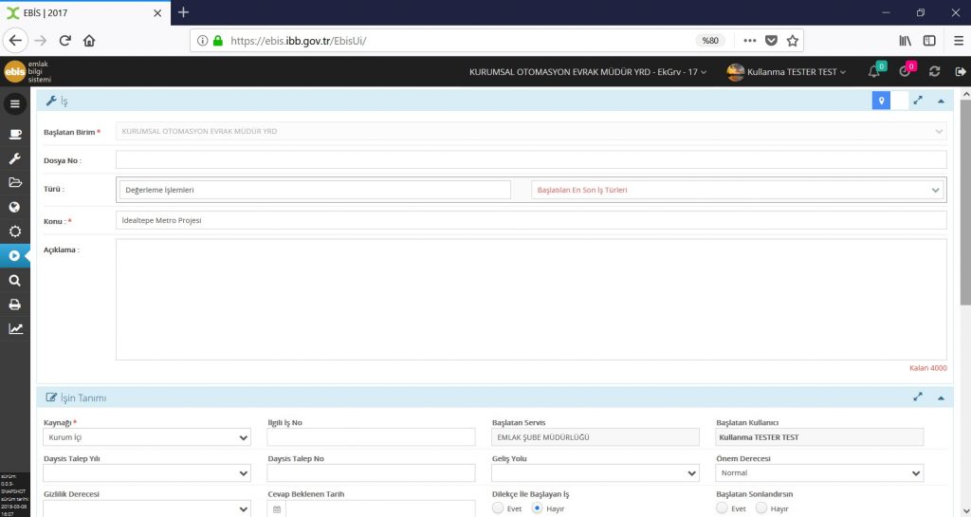Click the Kalan 4000 character counter text
This screenshot has width=971, height=517.
pyautogui.click(x=927, y=368)
